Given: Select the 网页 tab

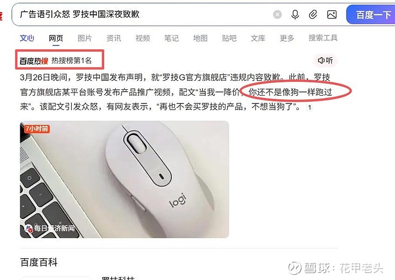Looking at the screenshot, I should [x=56, y=38].
